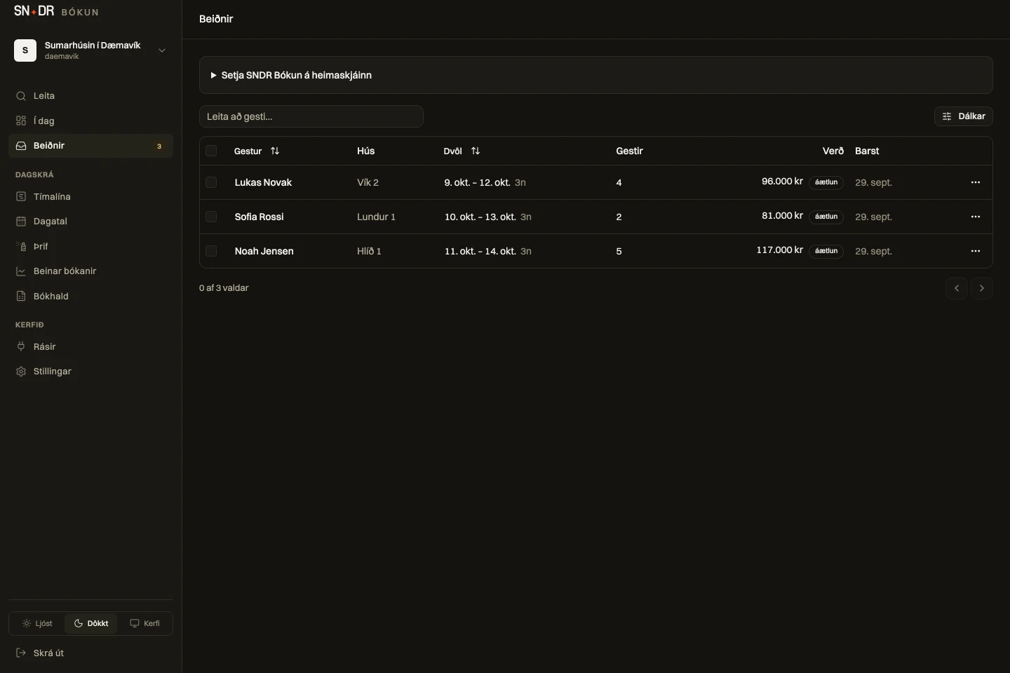The width and height of the screenshot is (1010, 673).
Task: Click the Rásir plug icon
Action: [x=21, y=346]
